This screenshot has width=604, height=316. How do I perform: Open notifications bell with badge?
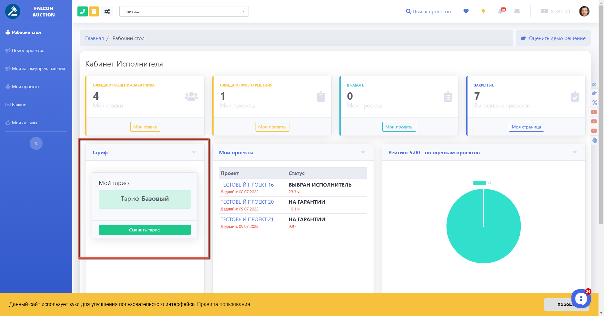(500, 11)
